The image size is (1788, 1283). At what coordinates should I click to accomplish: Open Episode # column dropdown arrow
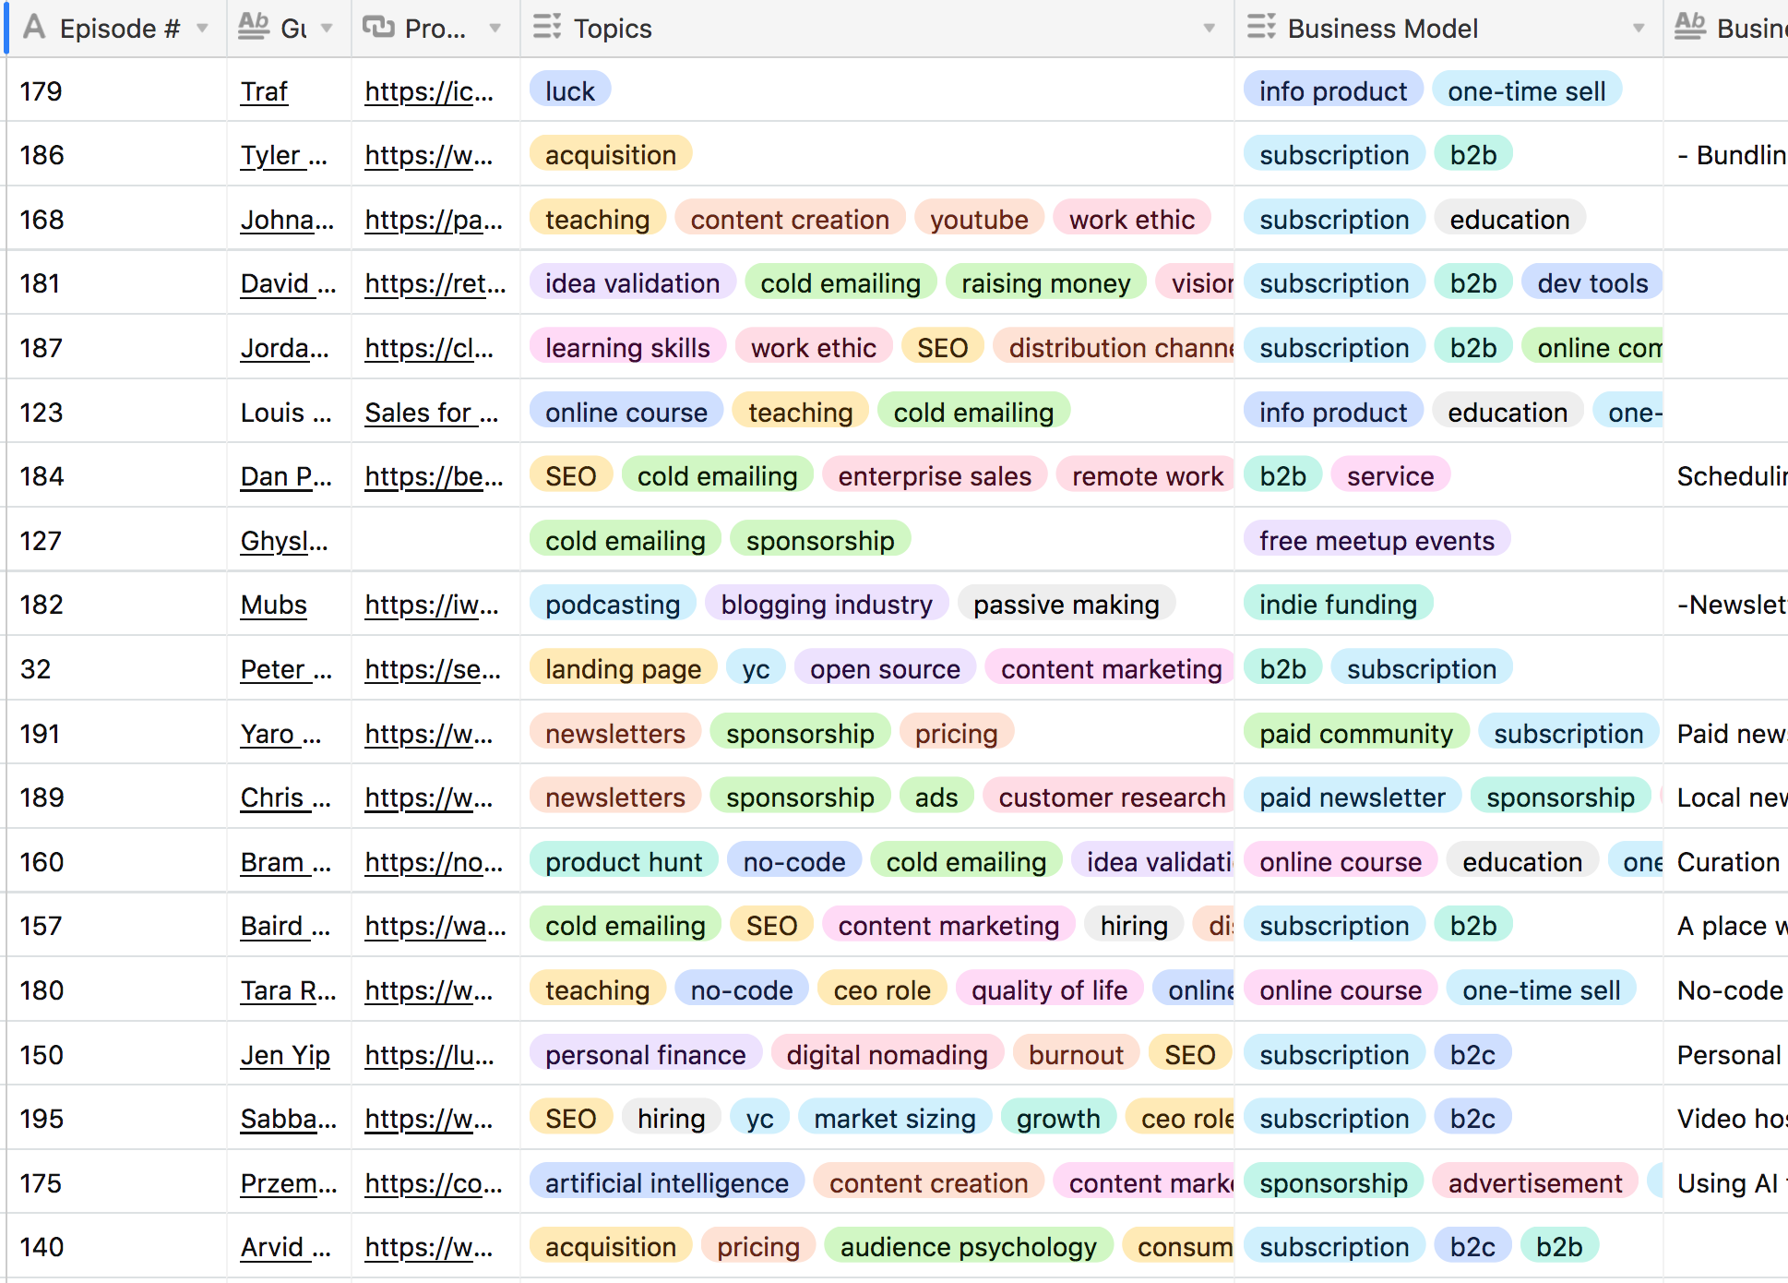point(202,29)
